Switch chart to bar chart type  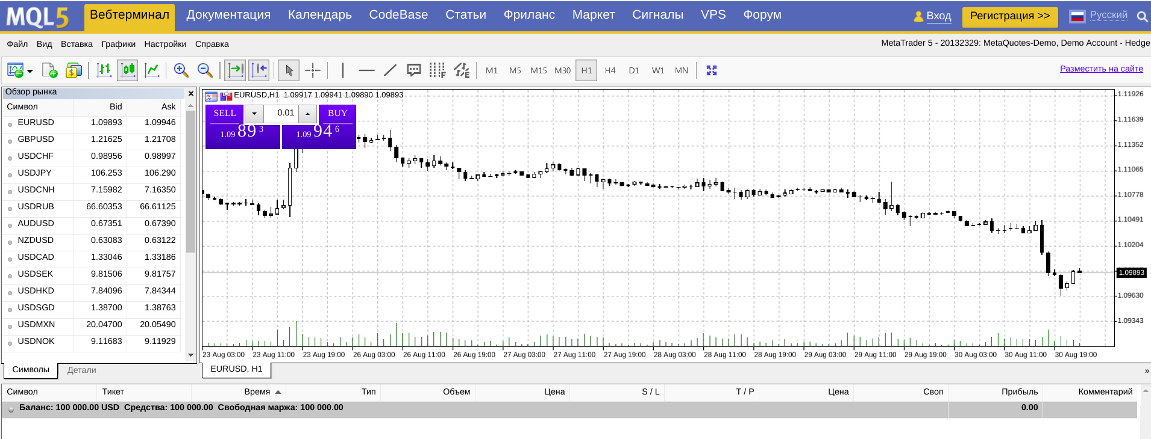pyautogui.click(x=104, y=70)
